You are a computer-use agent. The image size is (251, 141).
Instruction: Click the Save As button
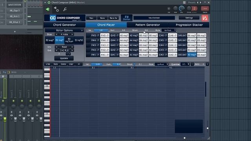point(113,18)
